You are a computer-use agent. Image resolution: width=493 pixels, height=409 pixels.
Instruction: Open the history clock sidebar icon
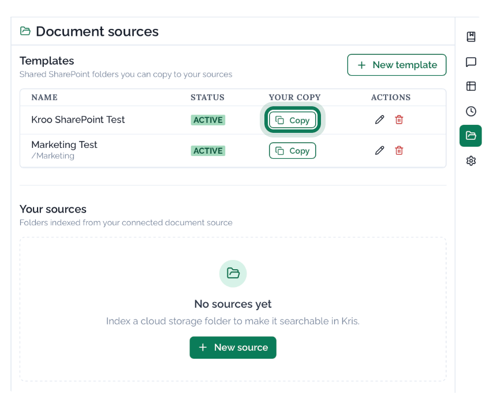pos(470,111)
